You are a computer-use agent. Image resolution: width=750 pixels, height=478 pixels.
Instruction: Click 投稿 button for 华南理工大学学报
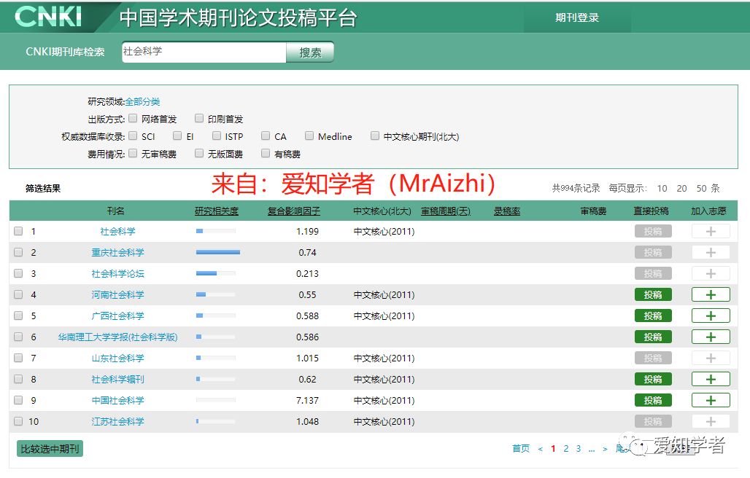(x=653, y=337)
